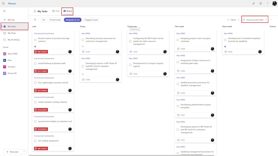Switch to the Grid view tab
278x156 pixels.
coord(56,11)
